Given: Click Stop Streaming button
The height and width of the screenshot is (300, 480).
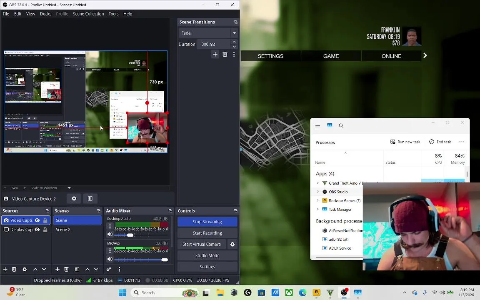Looking at the screenshot, I should (207, 222).
